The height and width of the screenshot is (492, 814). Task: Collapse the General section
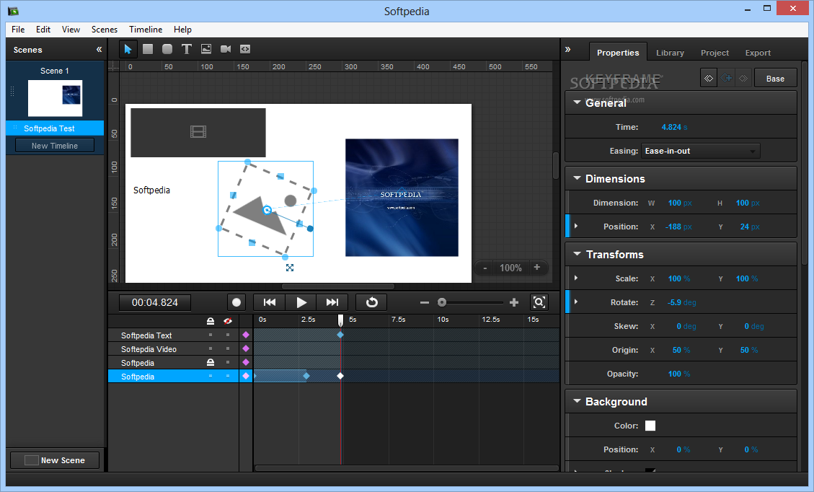577,102
